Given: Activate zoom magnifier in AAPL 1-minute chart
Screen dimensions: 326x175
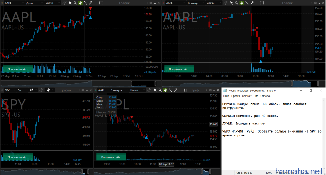Looking at the screenshot, I should click(x=160, y=90).
